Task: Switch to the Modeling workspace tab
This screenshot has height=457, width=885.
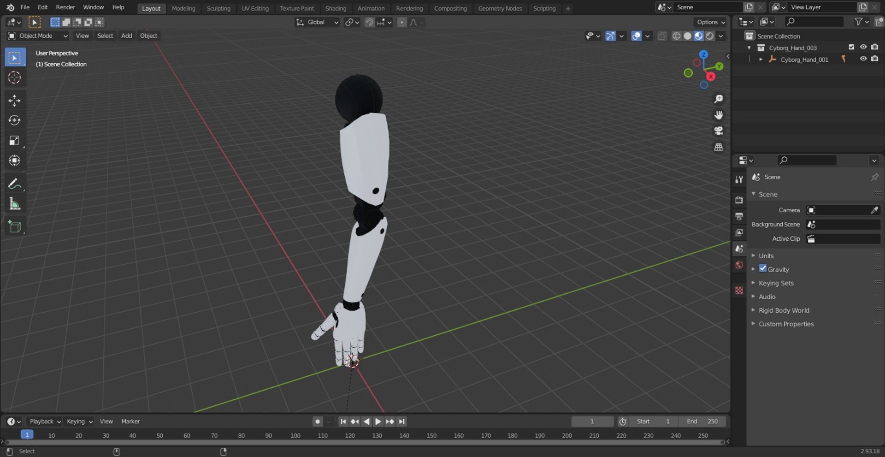Action: 183,8
